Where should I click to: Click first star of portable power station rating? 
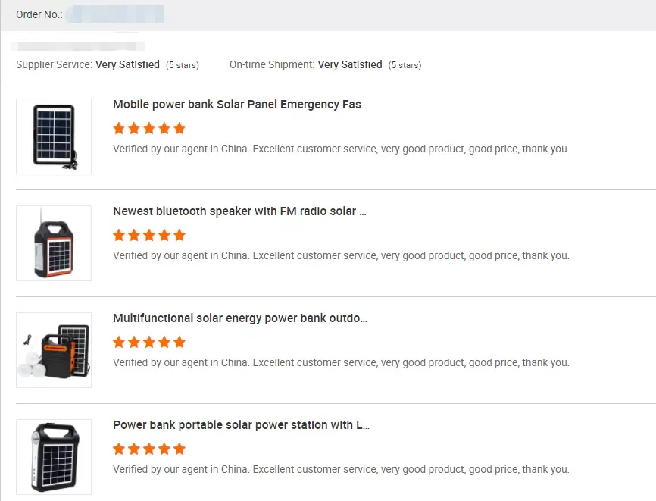(x=119, y=449)
